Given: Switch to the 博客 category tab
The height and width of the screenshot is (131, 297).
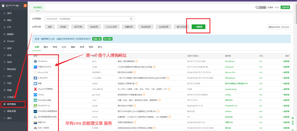Looking at the screenshot, I should [73, 47].
